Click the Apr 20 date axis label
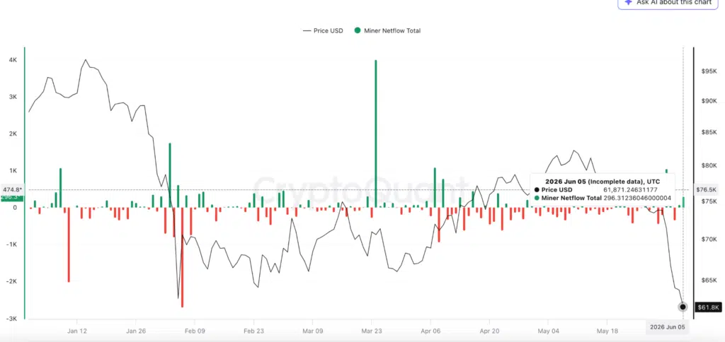 pos(490,331)
